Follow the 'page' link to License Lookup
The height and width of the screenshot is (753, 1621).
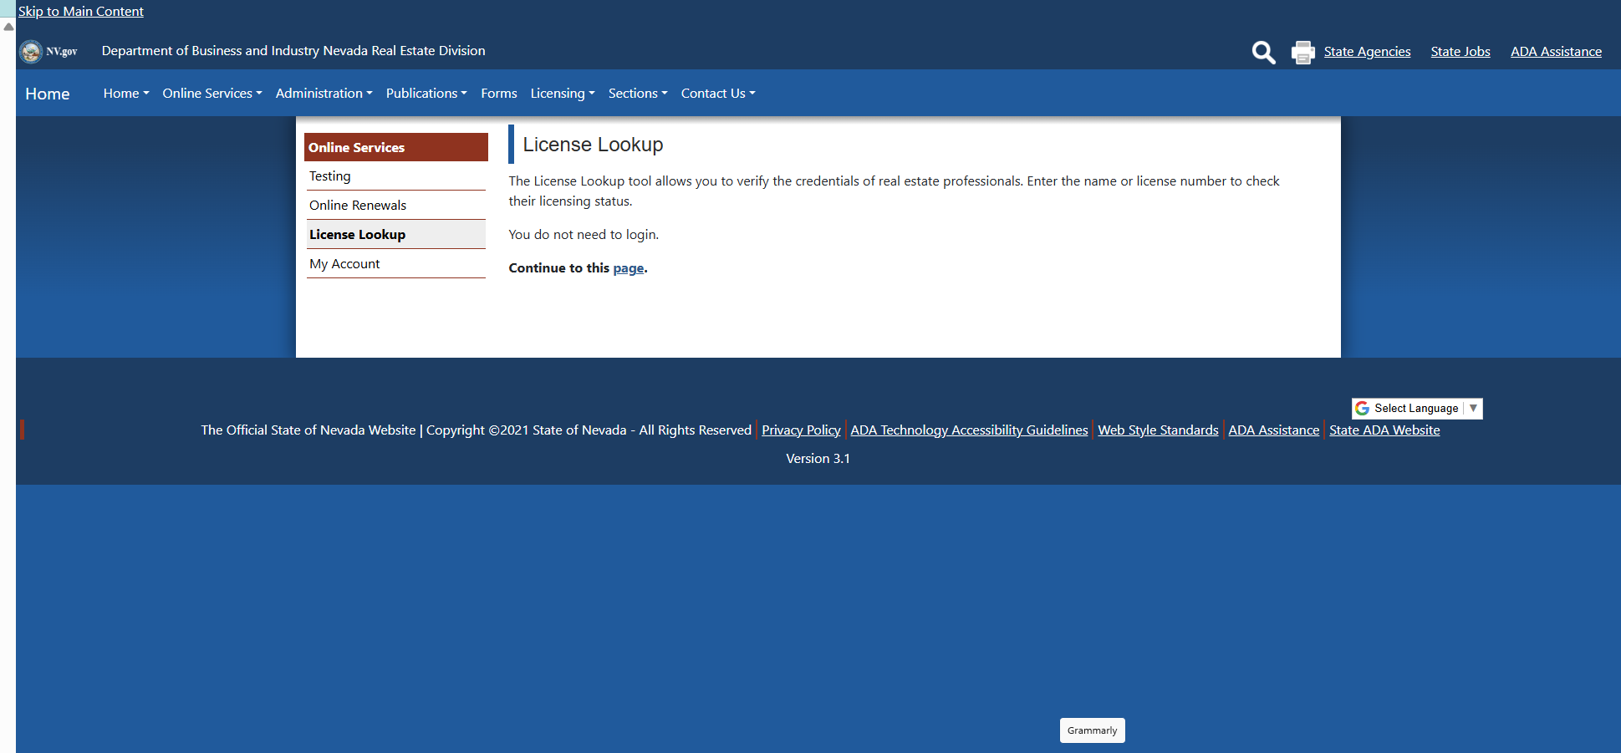[x=629, y=268]
